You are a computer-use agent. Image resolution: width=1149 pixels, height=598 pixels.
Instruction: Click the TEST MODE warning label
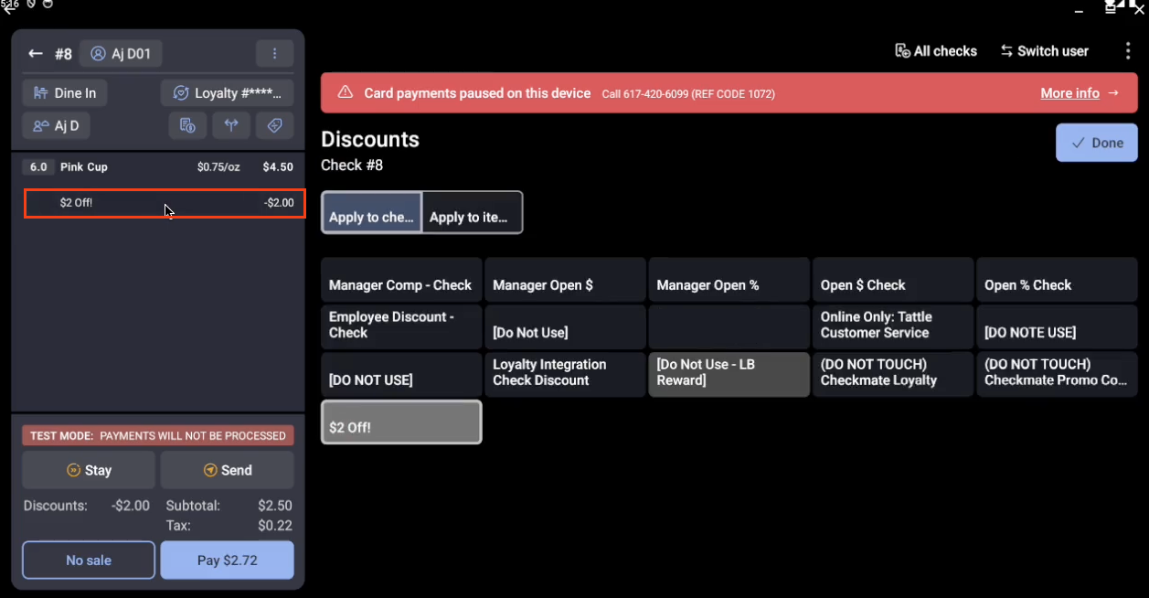158,436
